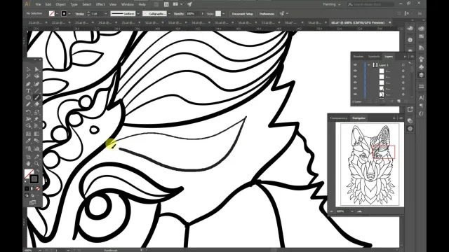Open the Object menu
This screenshot has width=449, height=252.
(60, 4)
